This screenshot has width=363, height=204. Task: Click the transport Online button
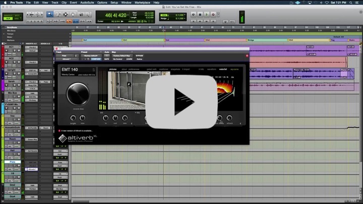point(193,15)
